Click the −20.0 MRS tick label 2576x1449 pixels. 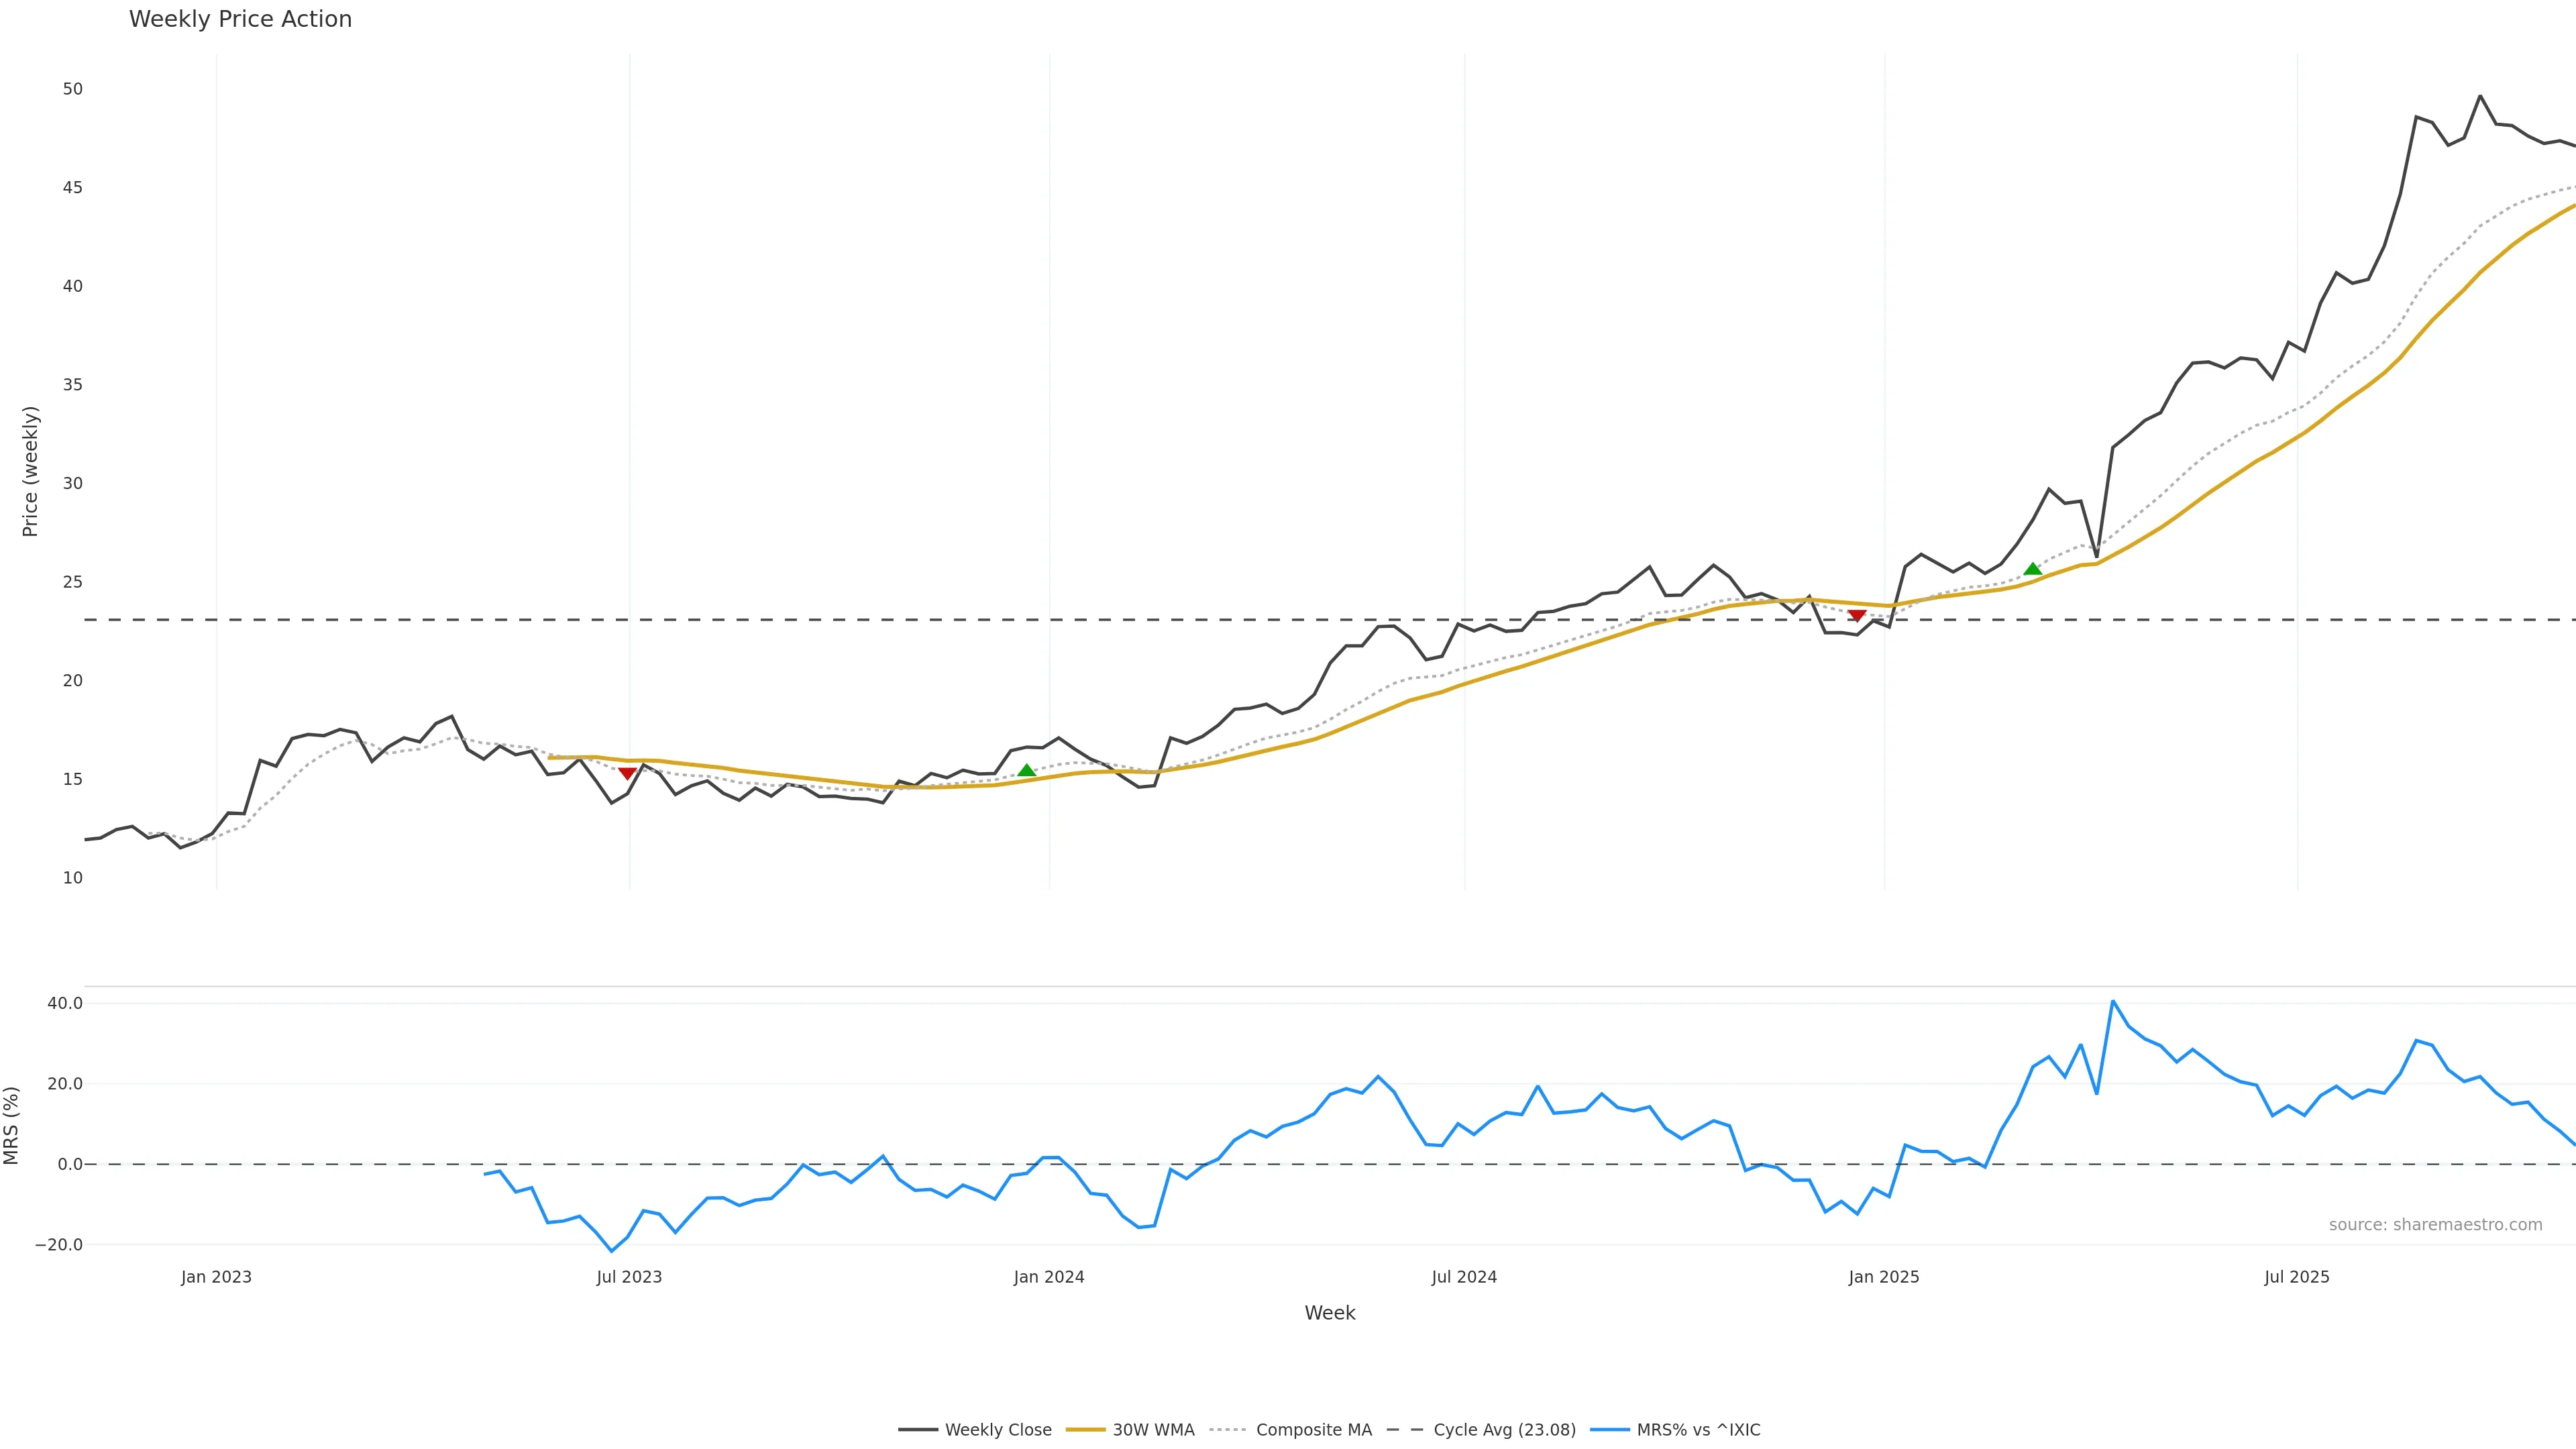59,1245
